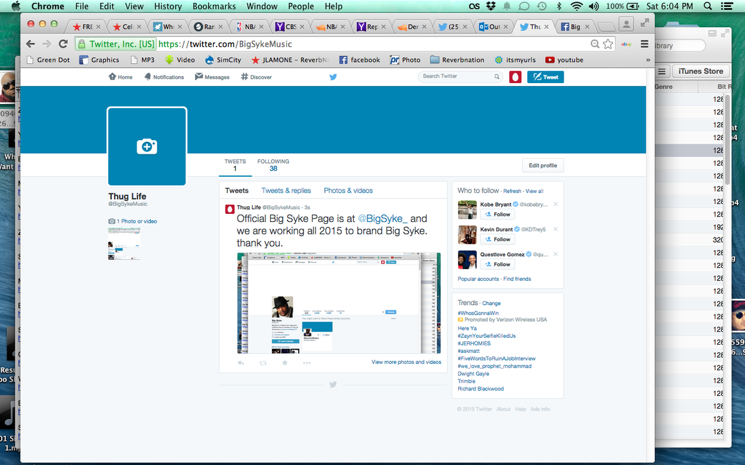Open the @BigSyke_ mention link
The height and width of the screenshot is (465, 745).
(382, 219)
